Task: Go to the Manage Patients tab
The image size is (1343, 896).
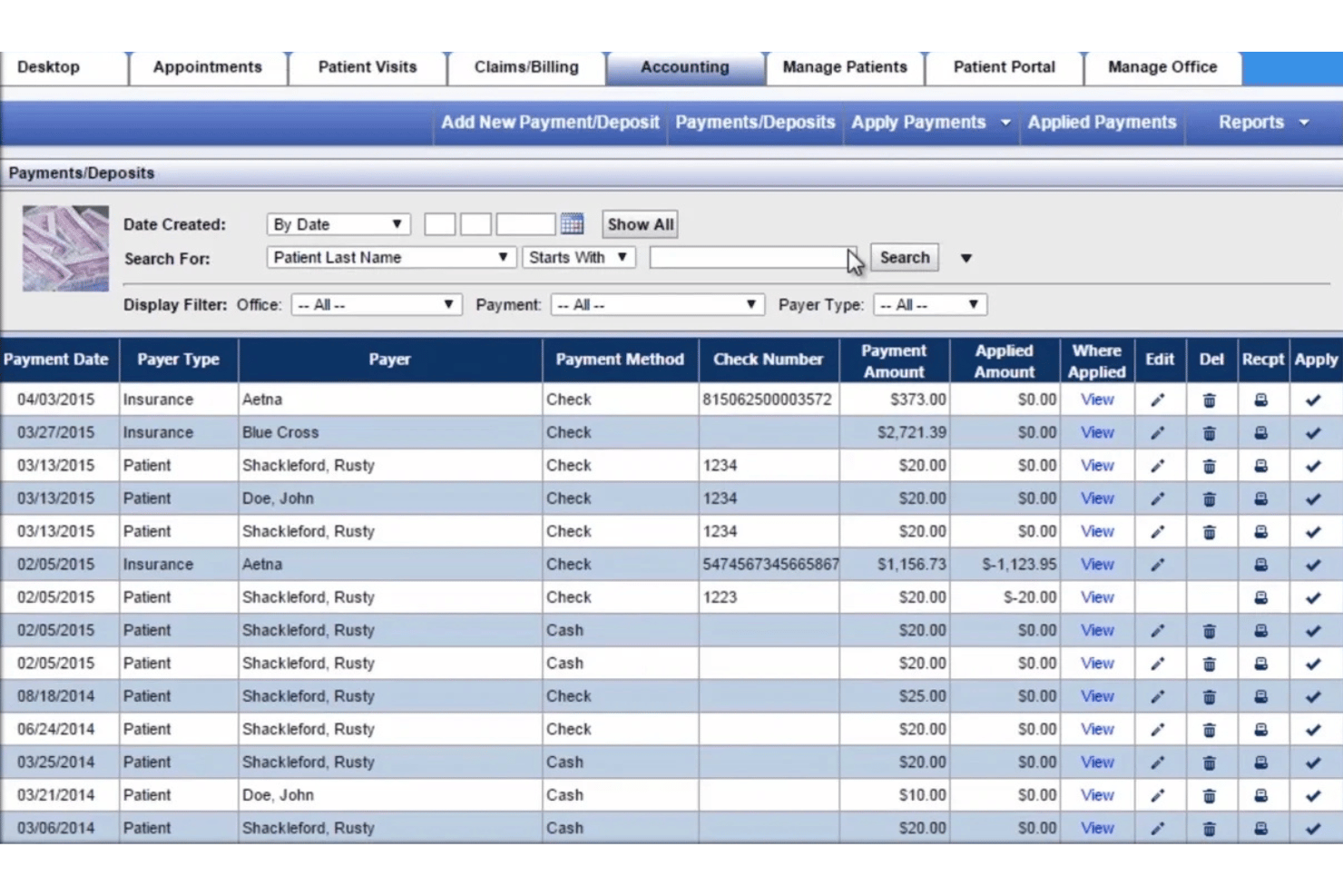Action: [x=845, y=67]
